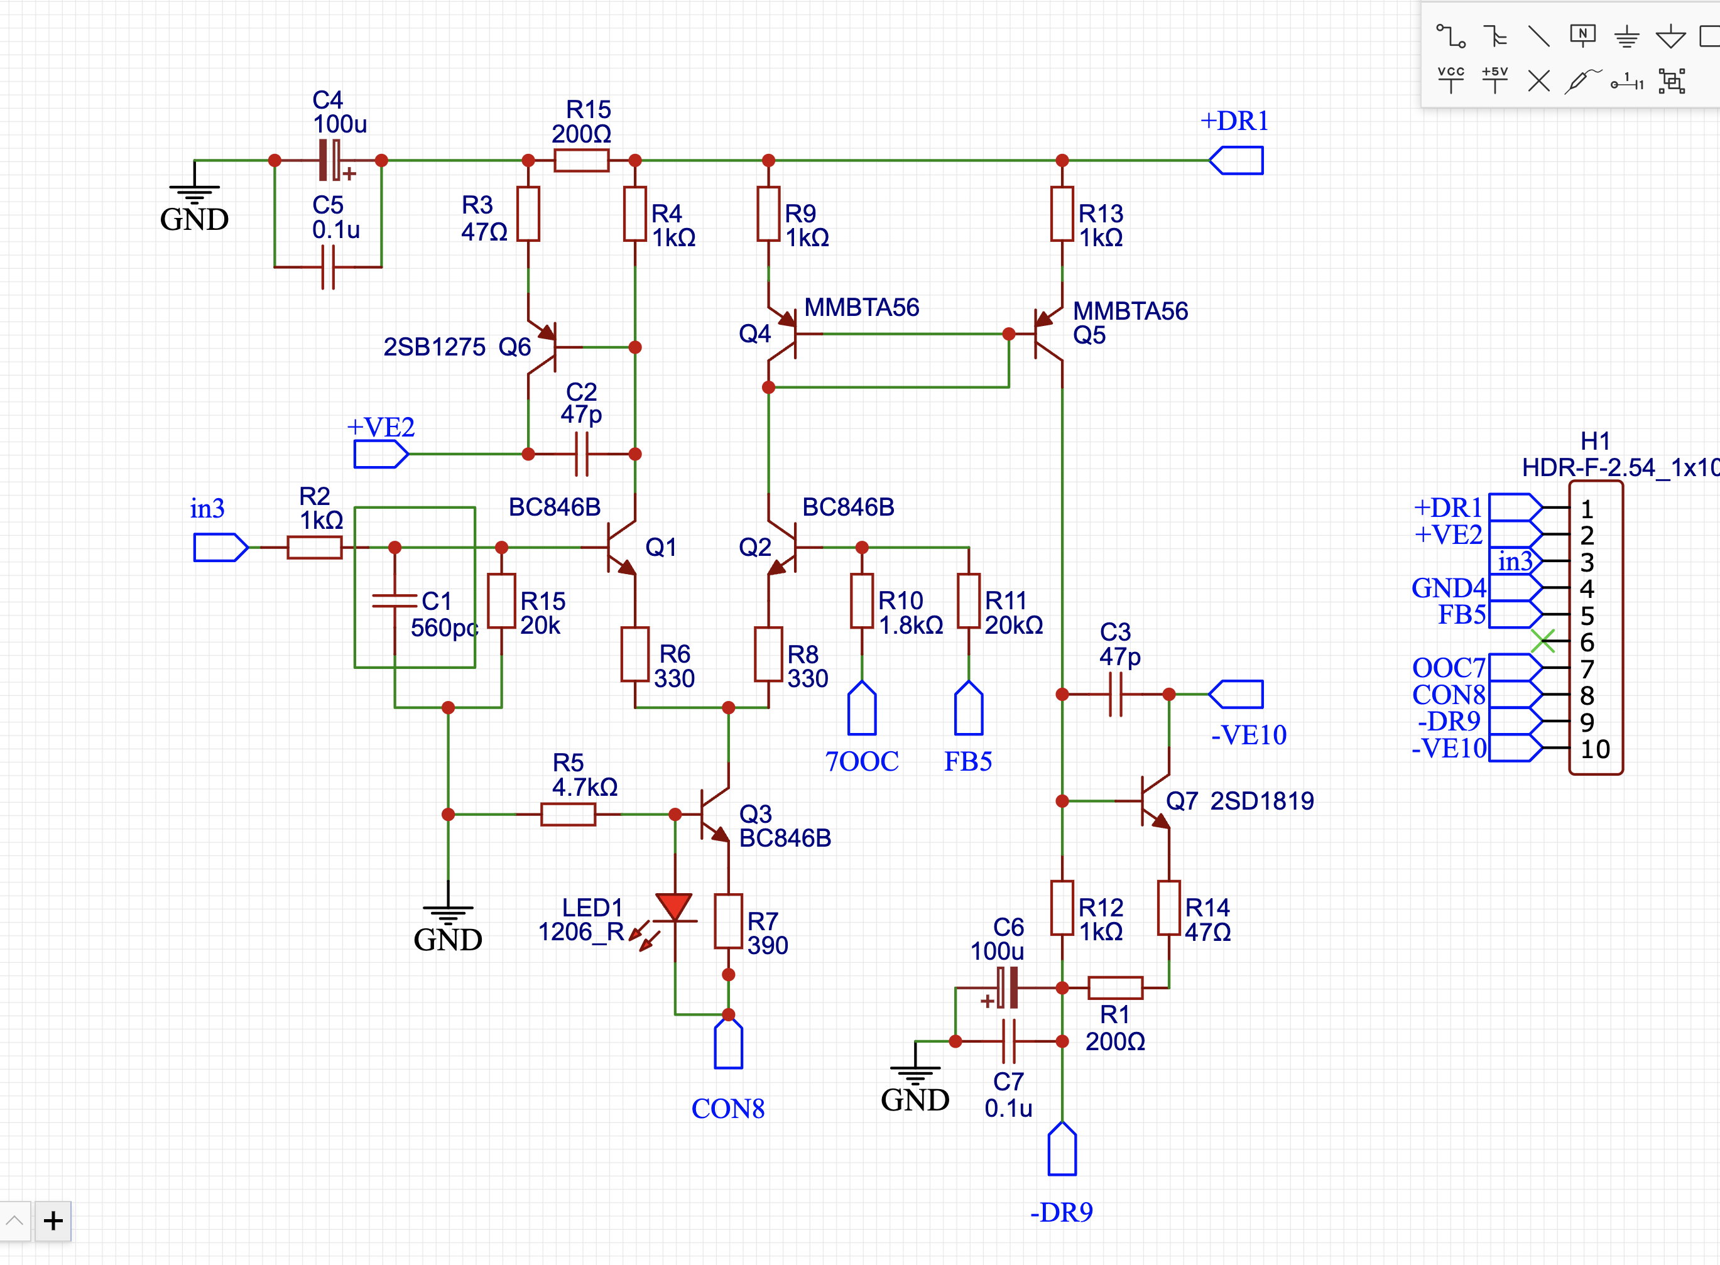
Task: Place triangle ground flag from toolbar
Action: tap(1670, 36)
